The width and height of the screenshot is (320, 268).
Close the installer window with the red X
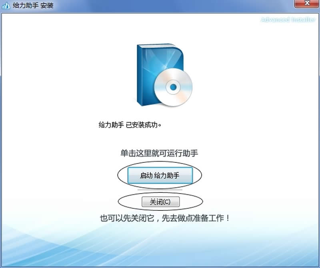306,3
